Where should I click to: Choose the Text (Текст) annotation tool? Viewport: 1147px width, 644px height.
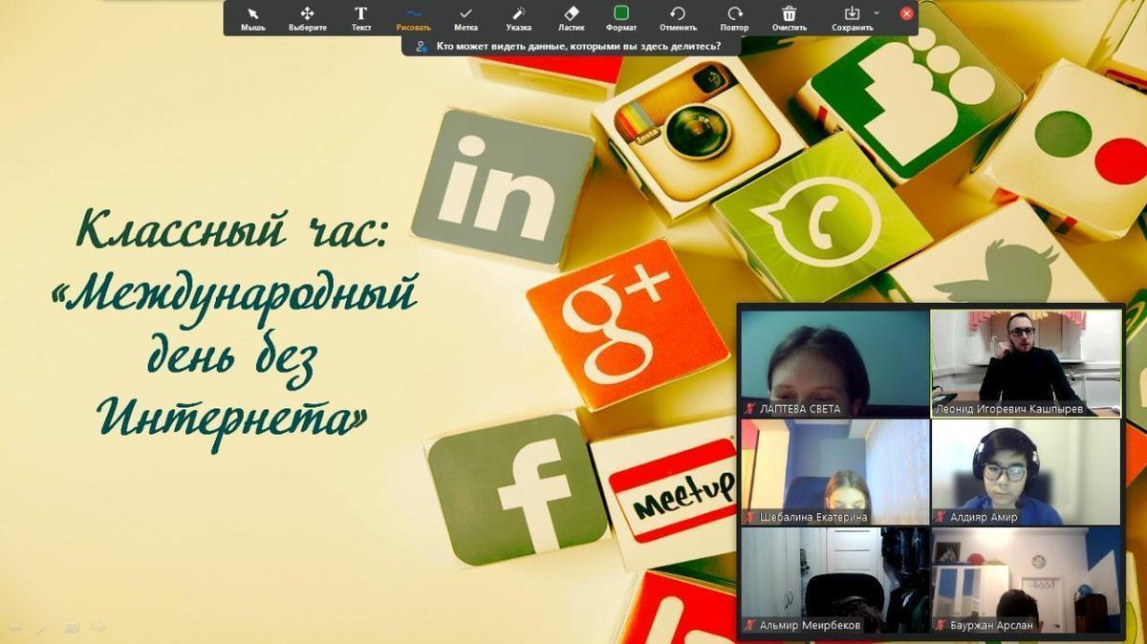point(360,17)
